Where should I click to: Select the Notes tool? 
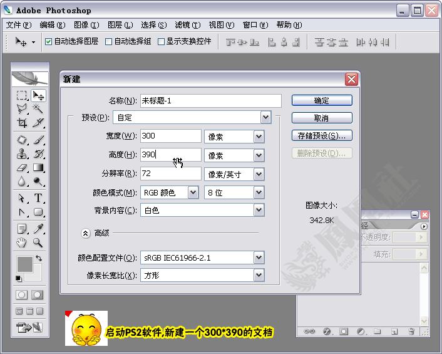click(22, 229)
